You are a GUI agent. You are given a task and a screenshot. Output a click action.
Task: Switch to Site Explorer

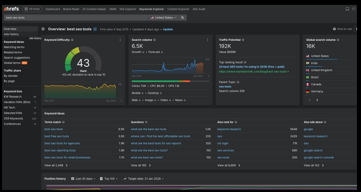coord(128,9)
